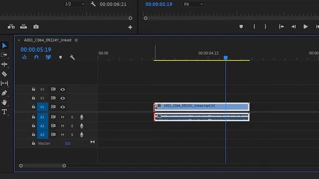Toggle Sync Lock on track V3
This screenshot has height=179, width=319.
click(x=53, y=89)
